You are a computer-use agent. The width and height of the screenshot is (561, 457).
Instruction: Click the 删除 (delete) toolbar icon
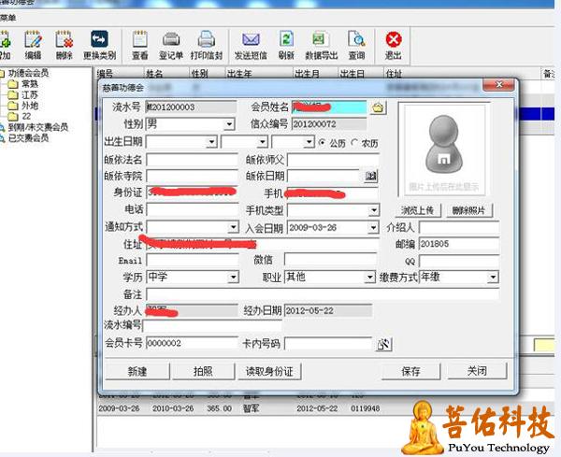(x=64, y=41)
